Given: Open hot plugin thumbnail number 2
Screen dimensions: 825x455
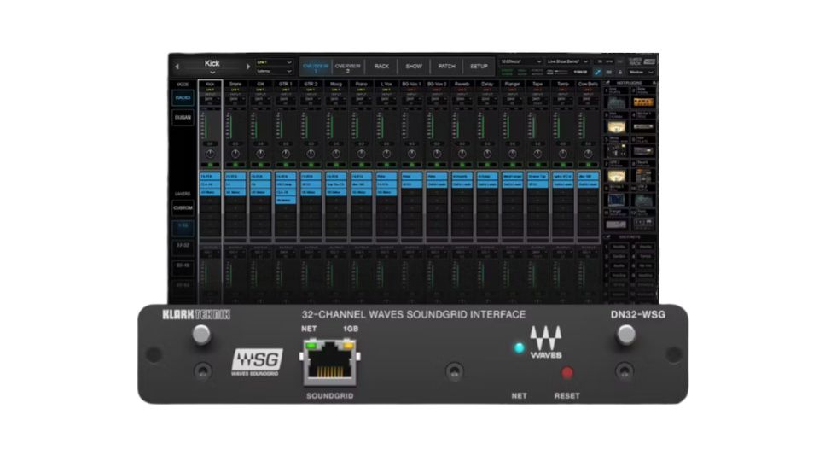Looking at the screenshot, I should pyautogui.click(x=643, y=102).
